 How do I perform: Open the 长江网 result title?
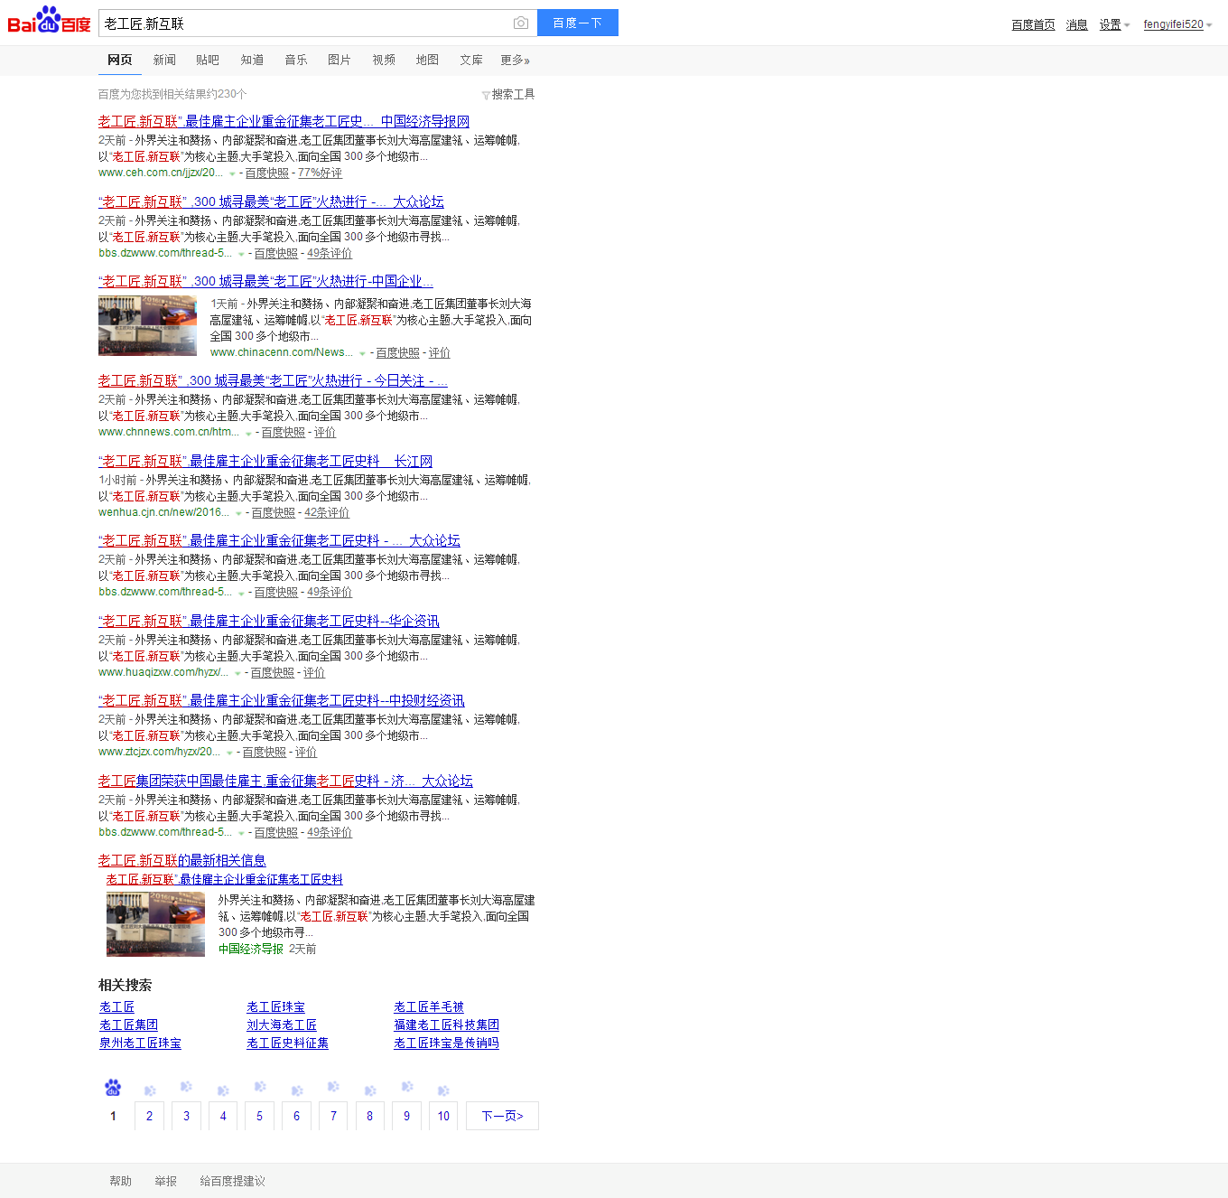[265, 461]
